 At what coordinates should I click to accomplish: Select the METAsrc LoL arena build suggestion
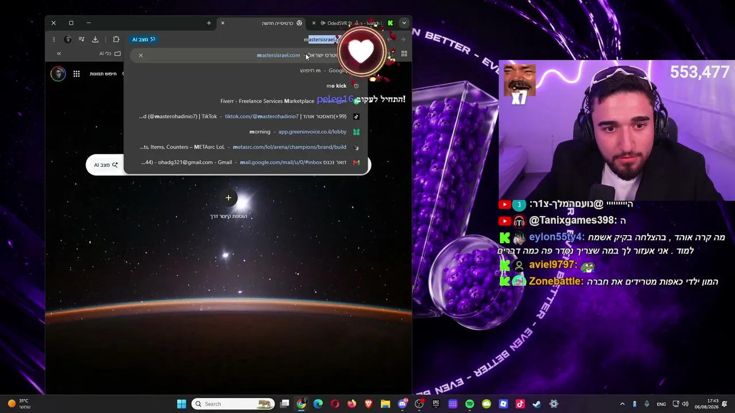tap(246, 147)
